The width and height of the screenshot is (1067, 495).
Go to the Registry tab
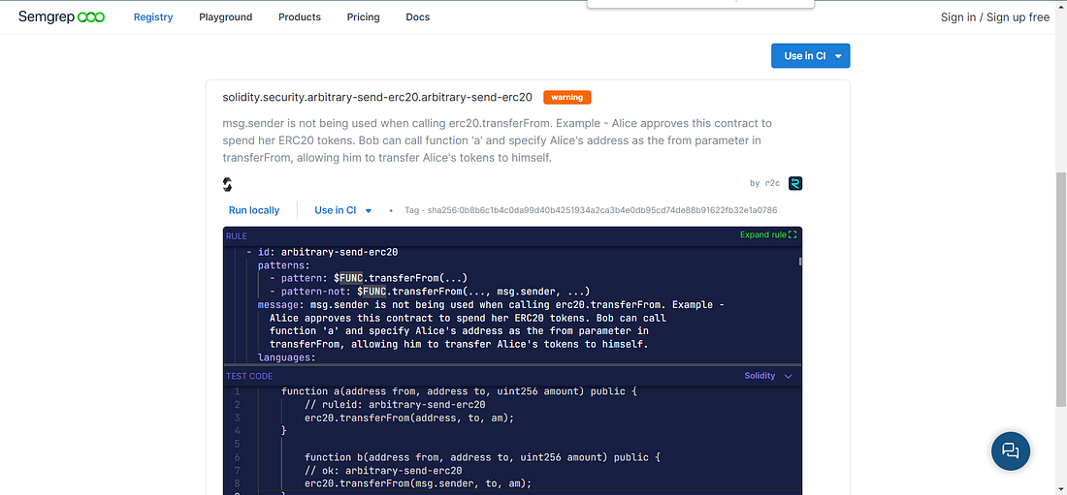tap(153, 17)
